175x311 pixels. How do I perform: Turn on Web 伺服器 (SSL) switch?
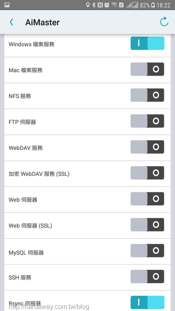[147, 225]
